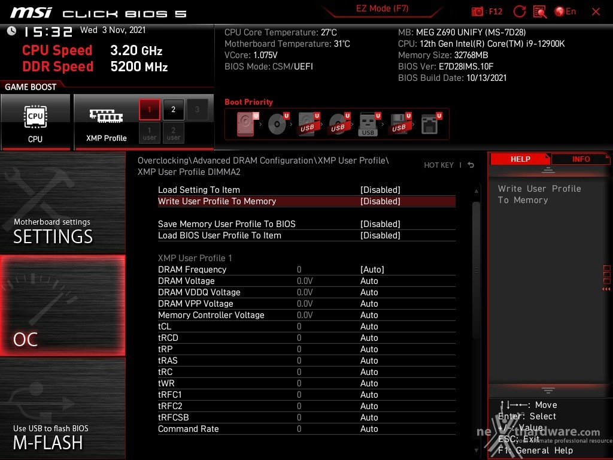Enable XMP profile 2
613x460 pixels.
coord(173,110)
